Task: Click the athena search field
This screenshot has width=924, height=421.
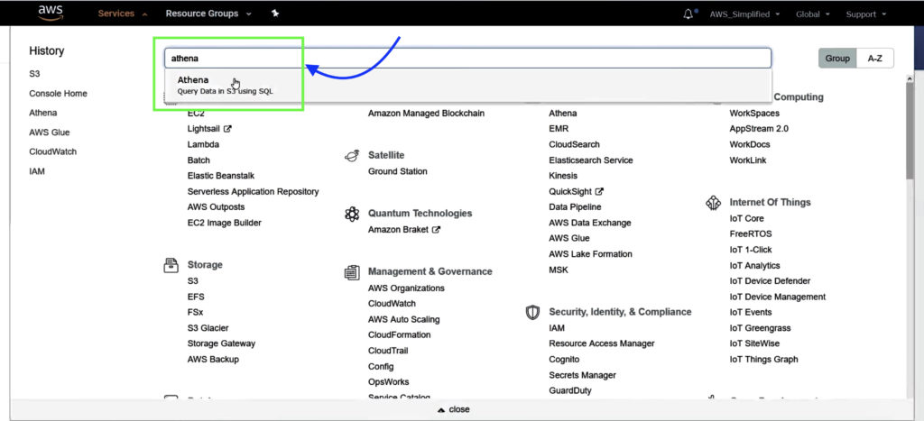Action: 468,59
